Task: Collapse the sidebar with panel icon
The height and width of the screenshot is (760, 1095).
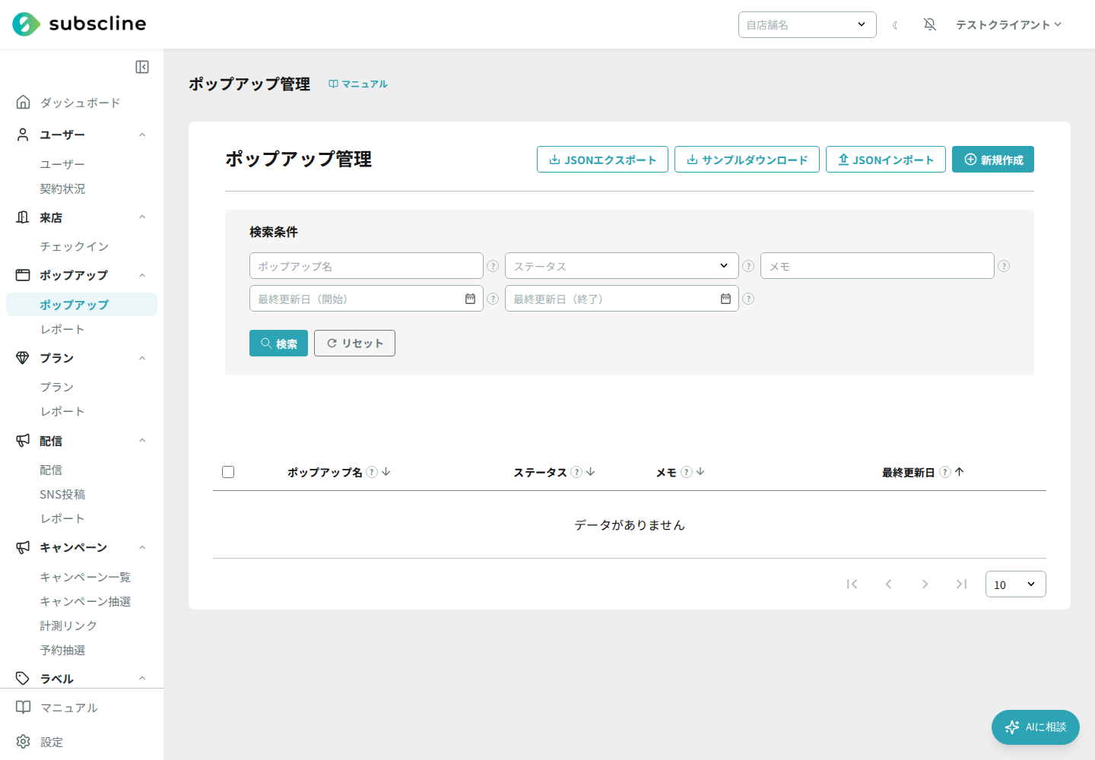Action: (142, 67)
